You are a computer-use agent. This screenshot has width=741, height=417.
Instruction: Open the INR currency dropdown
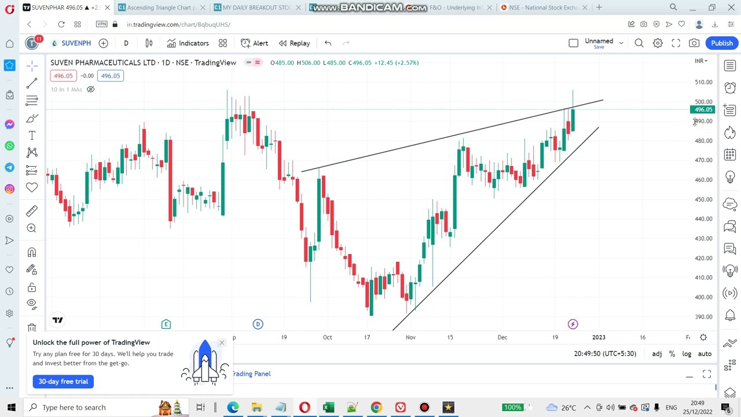coord(701,61)
